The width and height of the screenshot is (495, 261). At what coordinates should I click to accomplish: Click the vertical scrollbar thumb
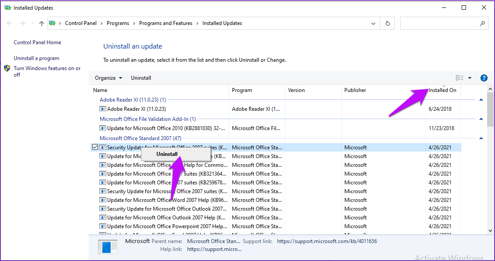(490, 109)
